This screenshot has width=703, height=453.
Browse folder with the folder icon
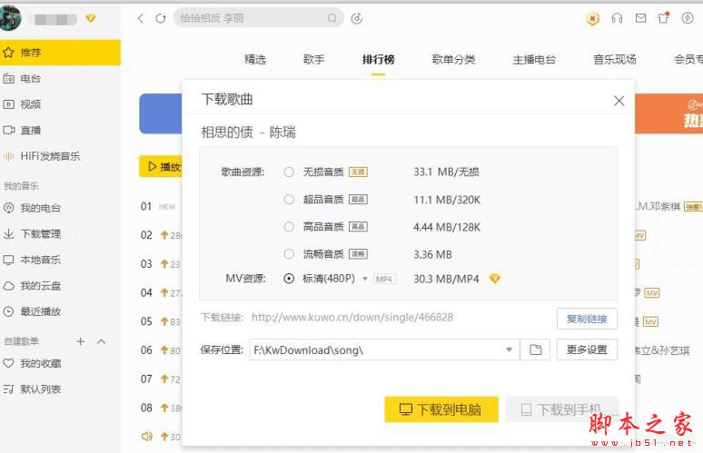click(535, 350)
